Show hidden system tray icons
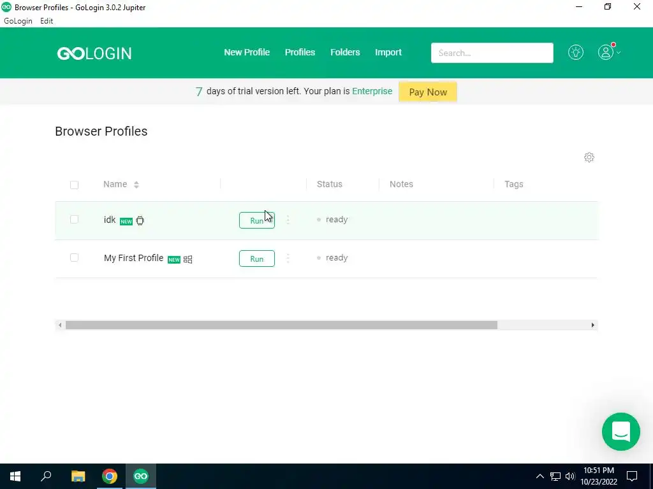The image size is (653, 489). [539, 476]
